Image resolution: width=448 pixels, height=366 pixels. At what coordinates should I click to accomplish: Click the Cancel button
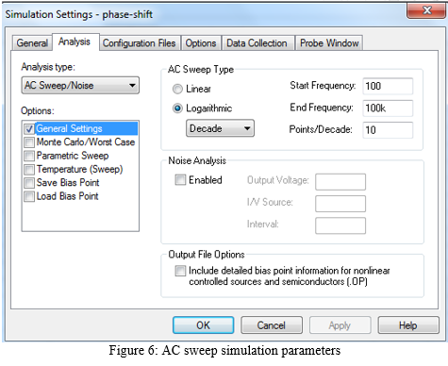(272, 325)
